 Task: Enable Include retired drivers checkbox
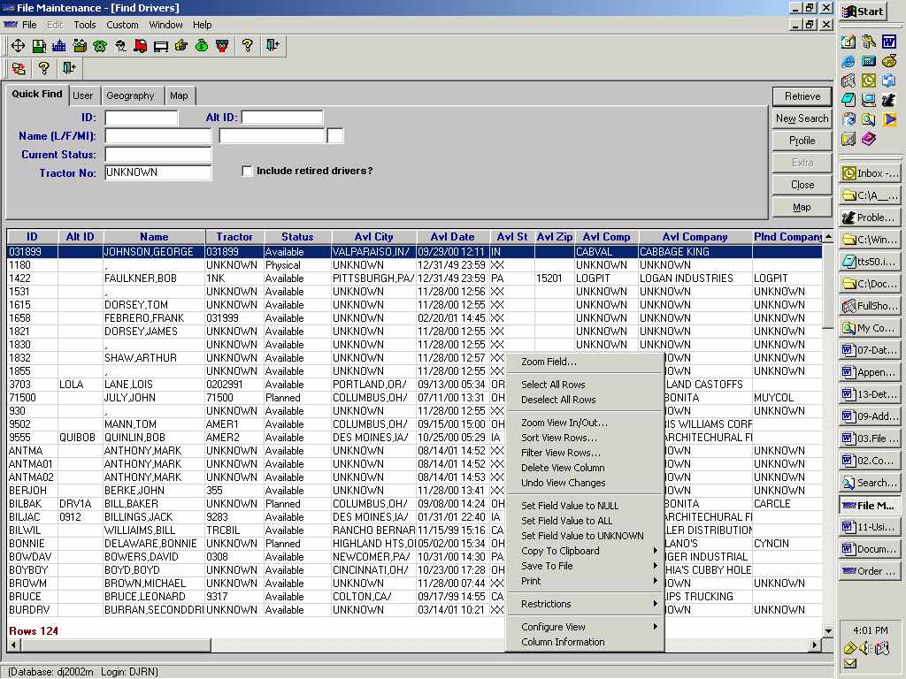point(248,171)
